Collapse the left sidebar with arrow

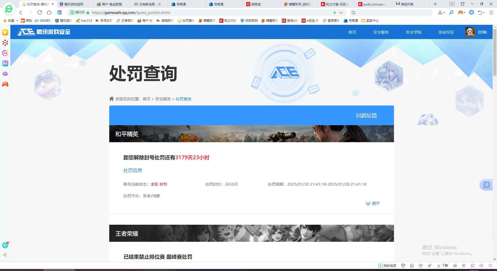coord(5,255)
